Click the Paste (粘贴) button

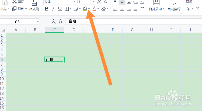click(4, 6)
